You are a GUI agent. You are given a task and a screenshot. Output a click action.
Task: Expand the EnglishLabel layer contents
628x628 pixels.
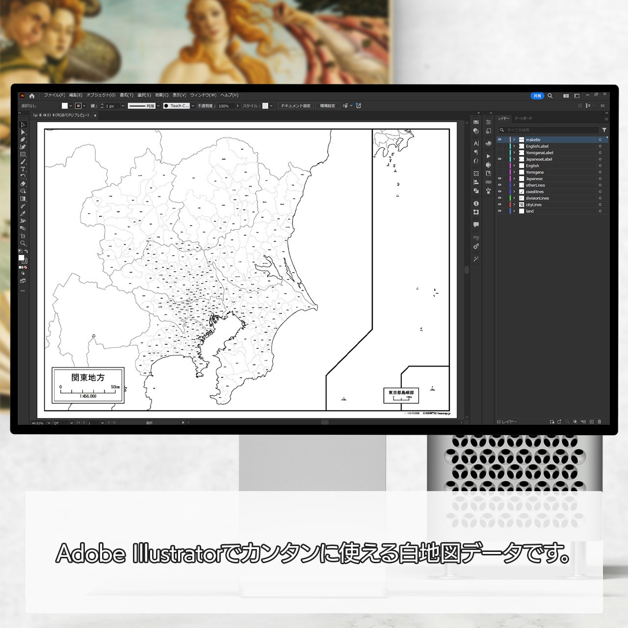(514, 146)
